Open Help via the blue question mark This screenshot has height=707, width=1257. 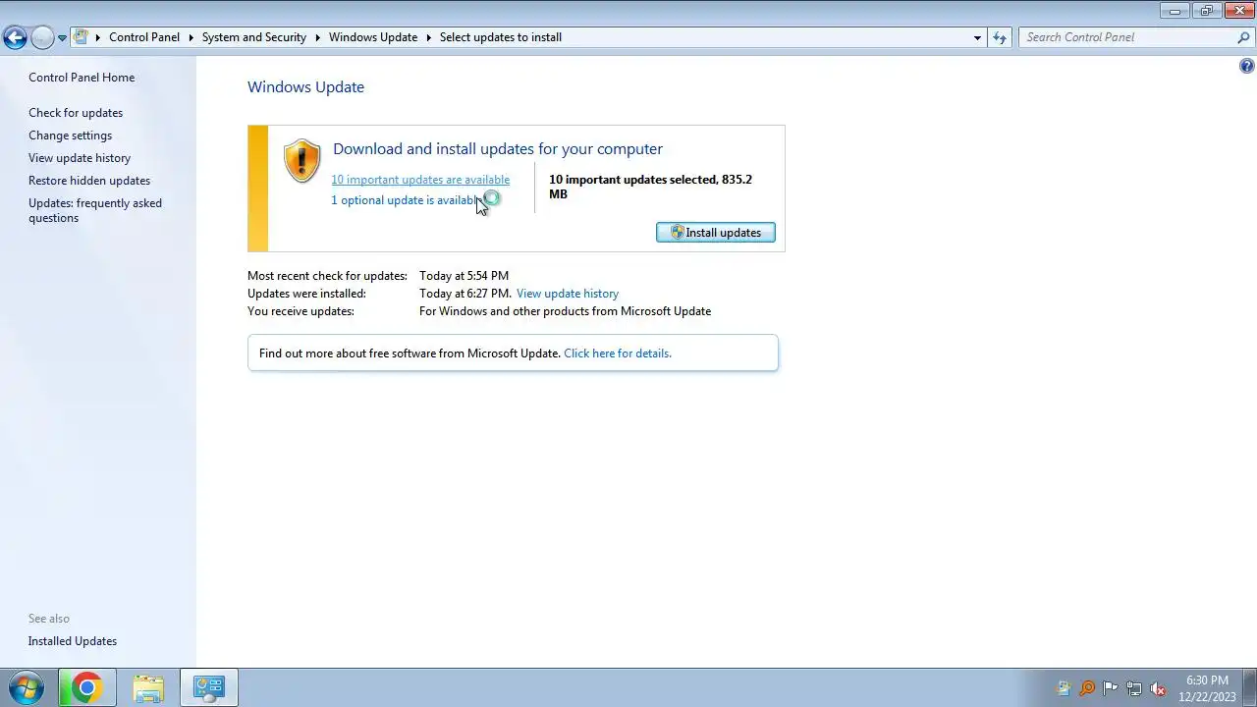pyautogui.click(x=1247, y=66)
